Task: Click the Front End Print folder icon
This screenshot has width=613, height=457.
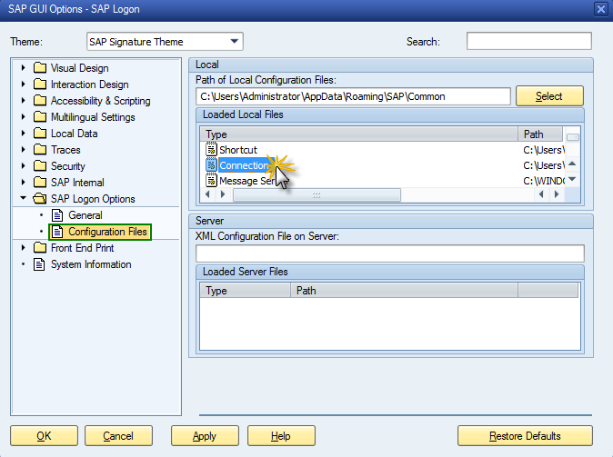Action: [40, 248]
